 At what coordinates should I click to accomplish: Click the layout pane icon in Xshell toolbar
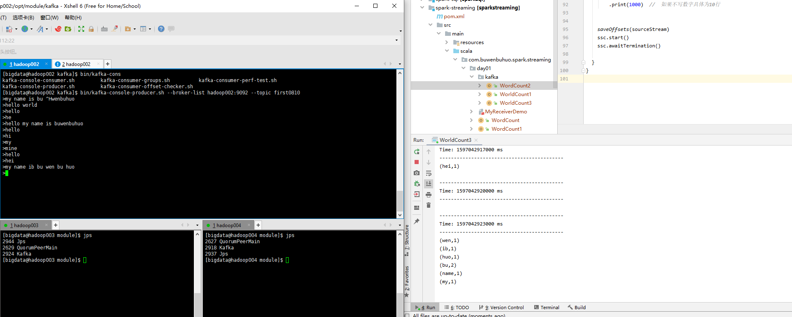point(143,29)
